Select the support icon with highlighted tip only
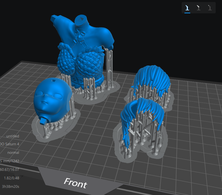Image resolution: width=222 pixels, height=195 pixels. 210,8
